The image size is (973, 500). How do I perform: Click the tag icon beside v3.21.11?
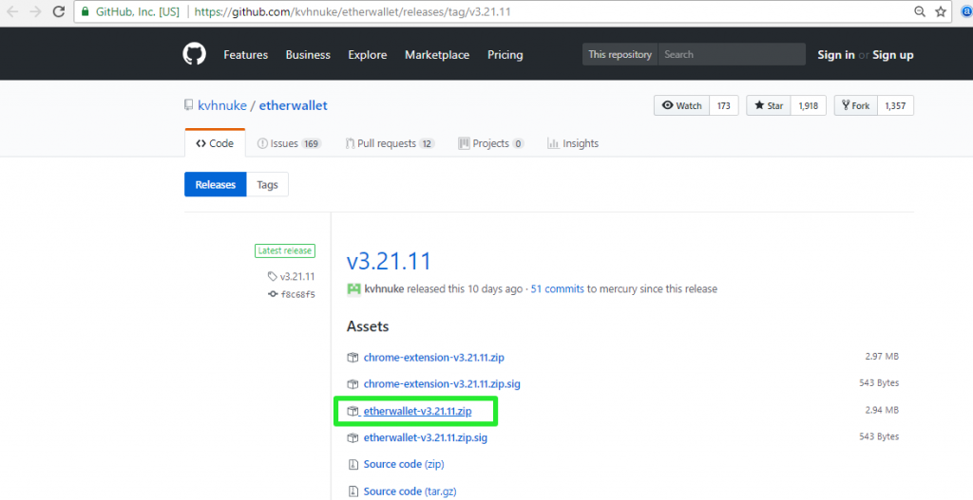tap(273, 276)
